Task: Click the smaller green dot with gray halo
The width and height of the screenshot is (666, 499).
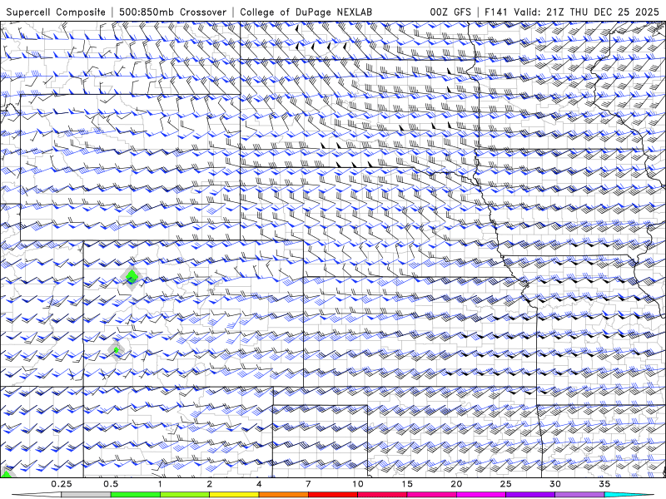Action: 116,350
